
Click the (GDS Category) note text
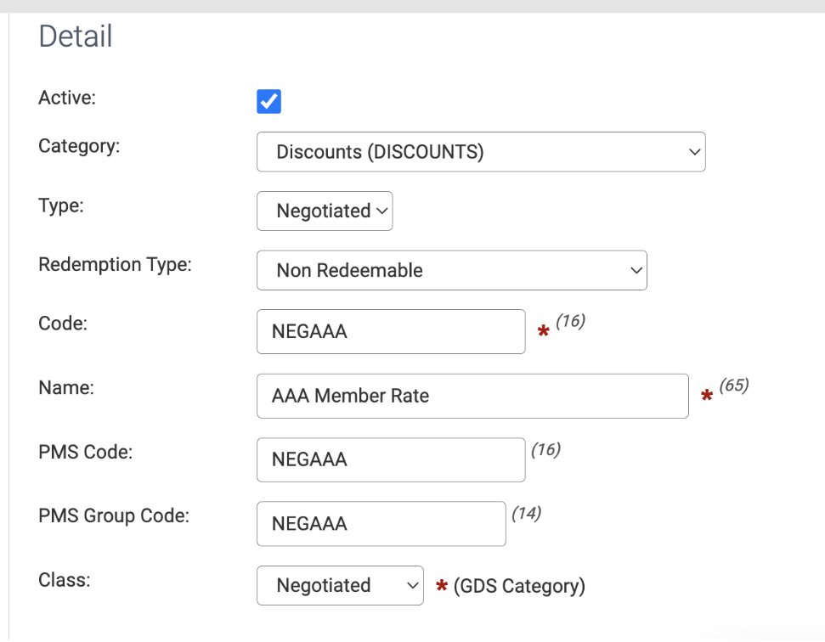[519, 586]
